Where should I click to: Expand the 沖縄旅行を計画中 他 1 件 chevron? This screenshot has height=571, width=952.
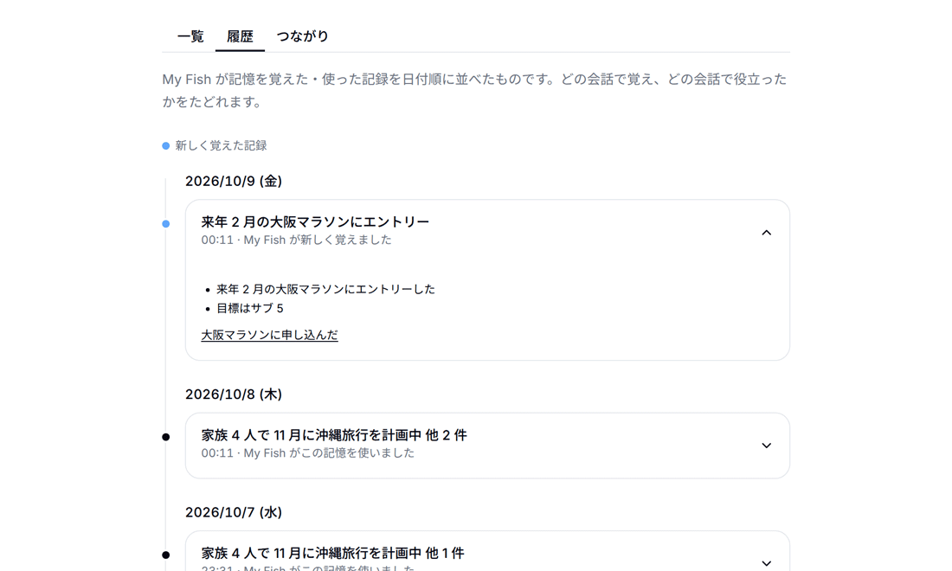click(766, 563)
